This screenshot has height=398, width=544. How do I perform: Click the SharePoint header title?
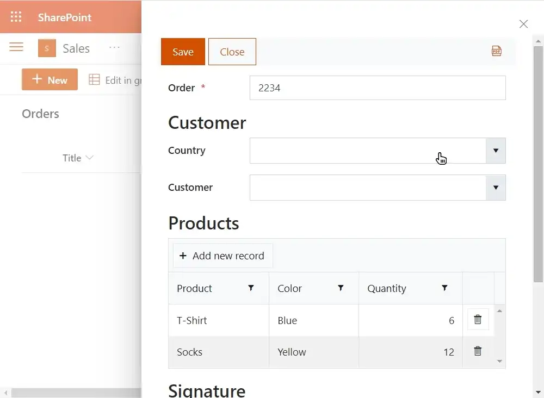coord(65,17)
